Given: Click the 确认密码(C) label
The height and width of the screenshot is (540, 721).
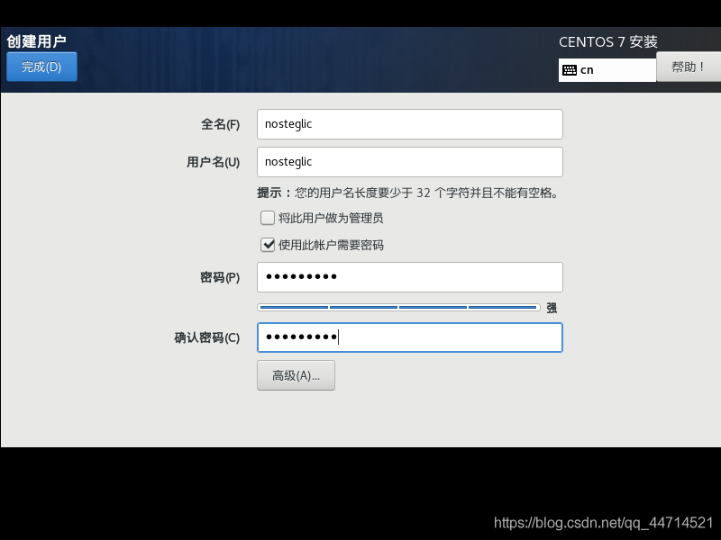Looking at the screenshot, I should pos(207,338).
